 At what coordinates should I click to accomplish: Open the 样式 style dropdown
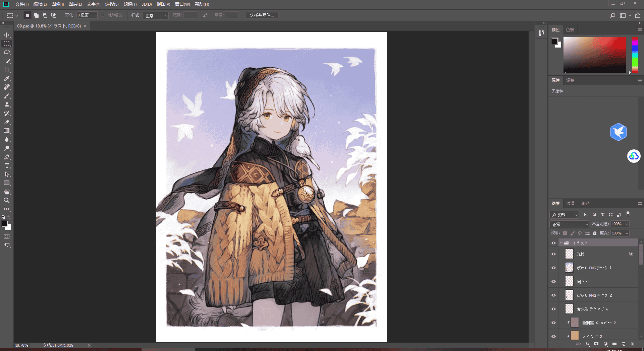pos(156,15)
